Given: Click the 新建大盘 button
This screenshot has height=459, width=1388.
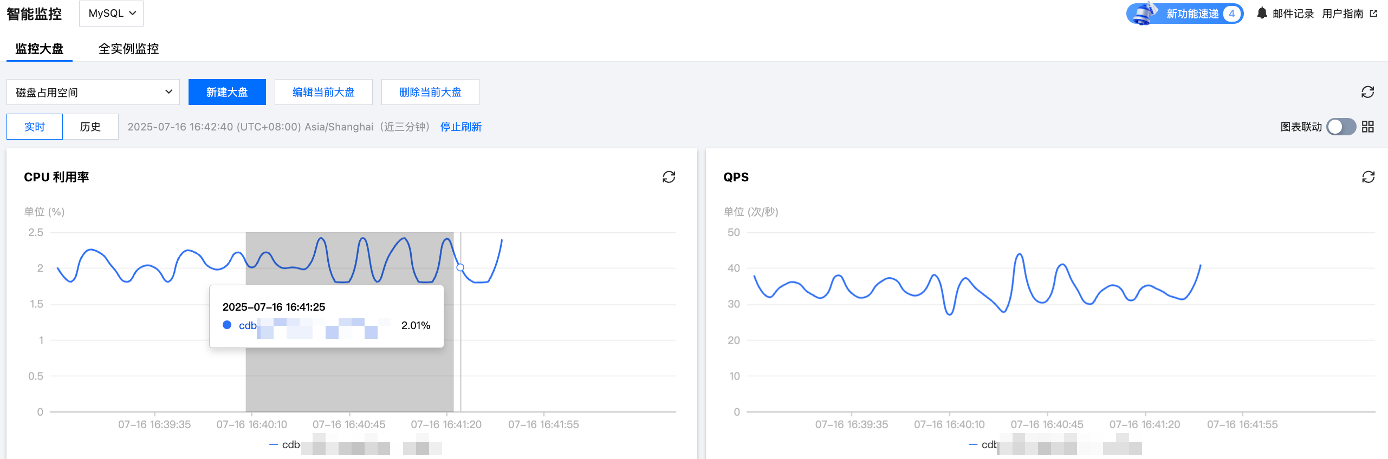Looking at the screenshot, I should [x=227, y=92].
